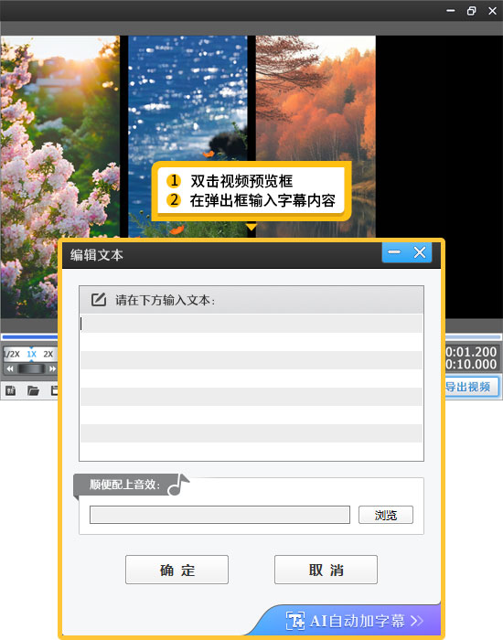Click the fast-forward double-arrow icon
503x640 pixels.
coord(52,368)
